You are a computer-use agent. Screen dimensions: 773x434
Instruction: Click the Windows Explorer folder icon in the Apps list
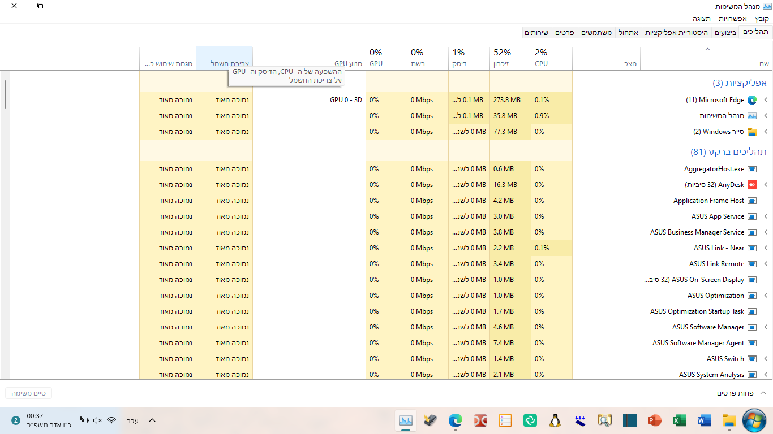pos(752,132)
